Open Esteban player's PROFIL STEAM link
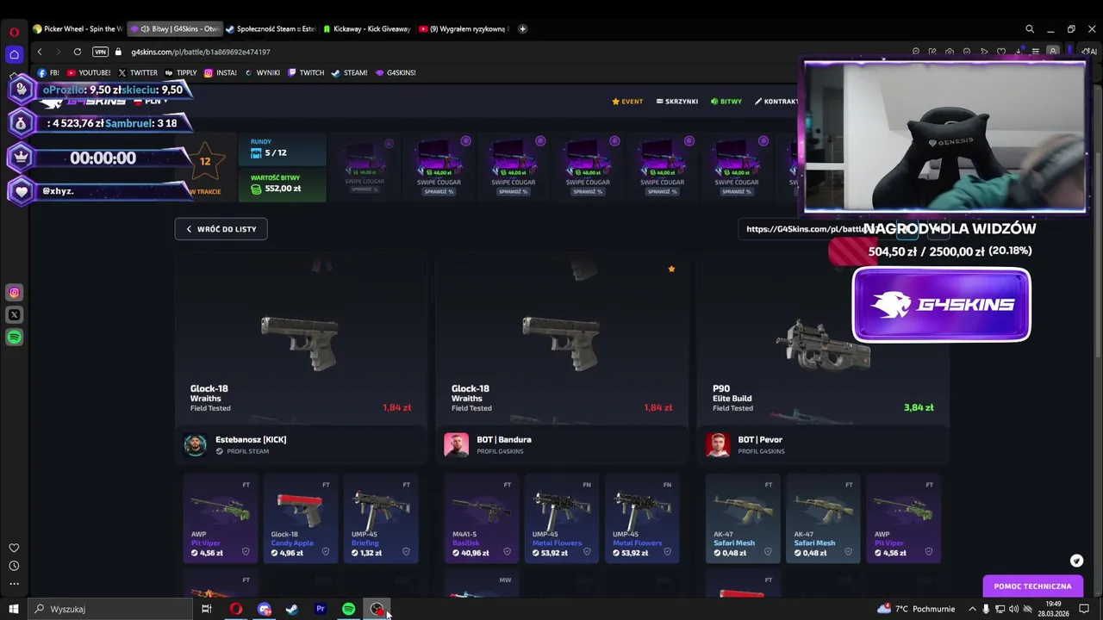The height and width of the screenshot is (620, 1103). coord(243,451)
